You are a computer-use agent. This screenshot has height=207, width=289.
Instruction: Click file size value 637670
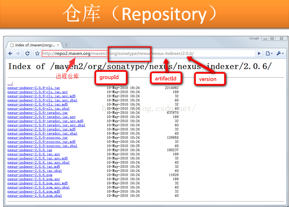click(x=173, y=112)
